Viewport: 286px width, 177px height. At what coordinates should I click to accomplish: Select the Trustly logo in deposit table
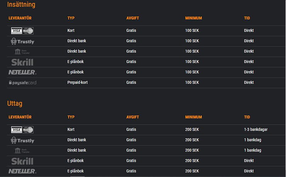[x=22, y=41]
